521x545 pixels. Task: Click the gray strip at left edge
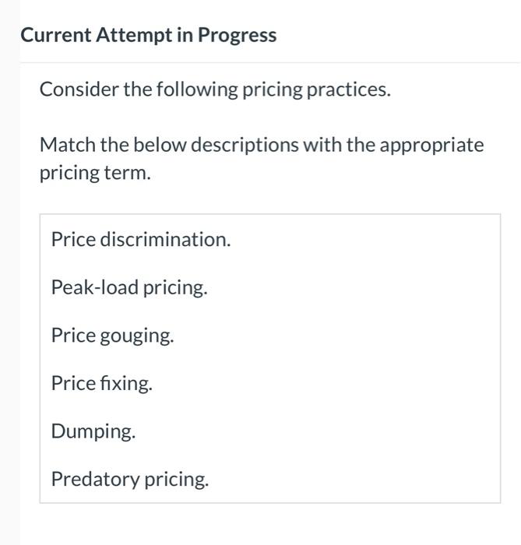pos(9,272)
